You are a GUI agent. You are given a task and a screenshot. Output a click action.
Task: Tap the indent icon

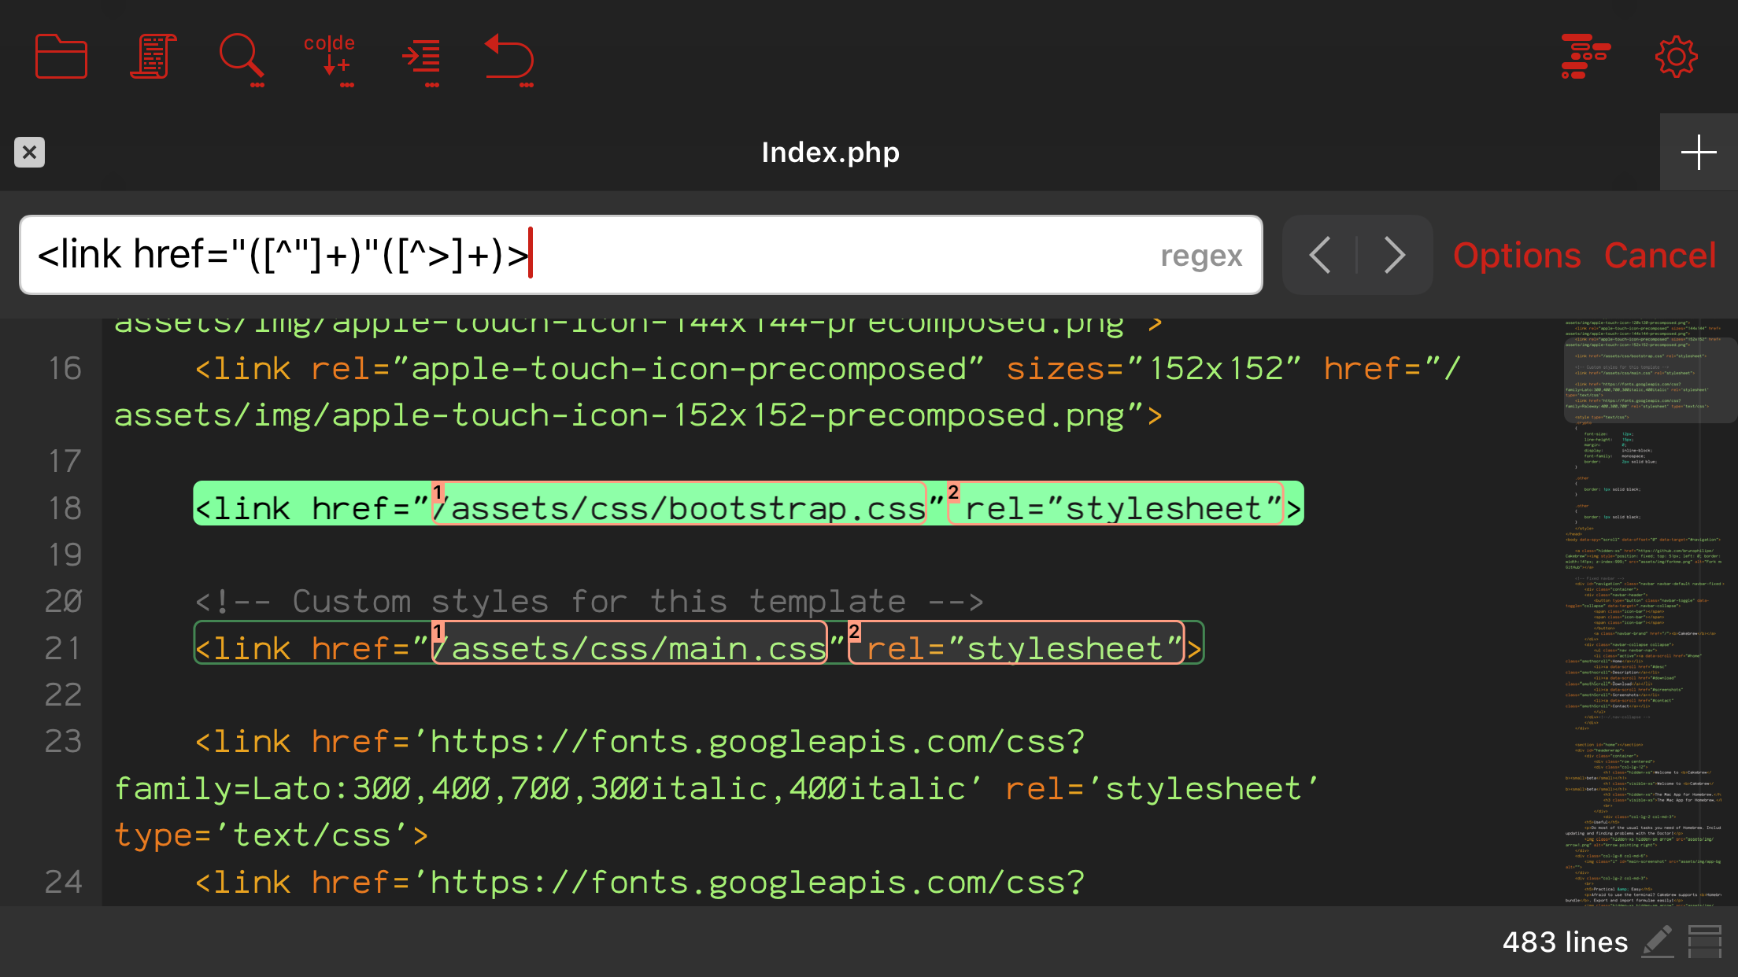click(x=422, y=57)
